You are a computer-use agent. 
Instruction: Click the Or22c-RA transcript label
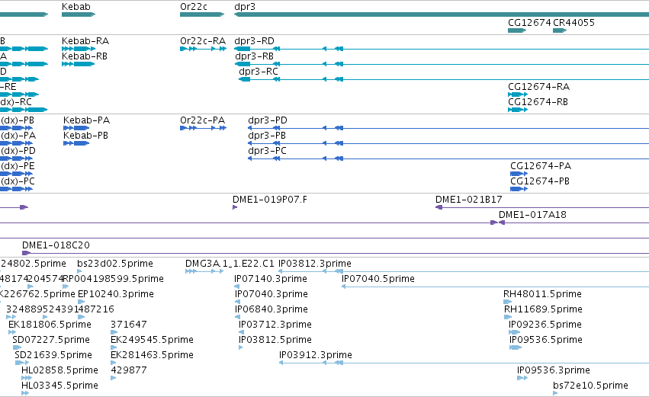coord(203,41)
